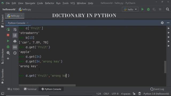Viewport: 171px width, 96px height.
Task: Open the 6: TODO tool window
Action: (13, 89)
